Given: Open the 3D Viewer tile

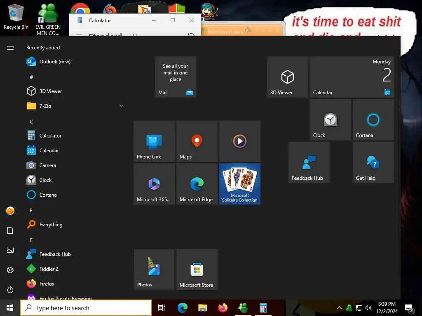Looking at the screenshot, I should pyautogui.click(x=287, y=77).
